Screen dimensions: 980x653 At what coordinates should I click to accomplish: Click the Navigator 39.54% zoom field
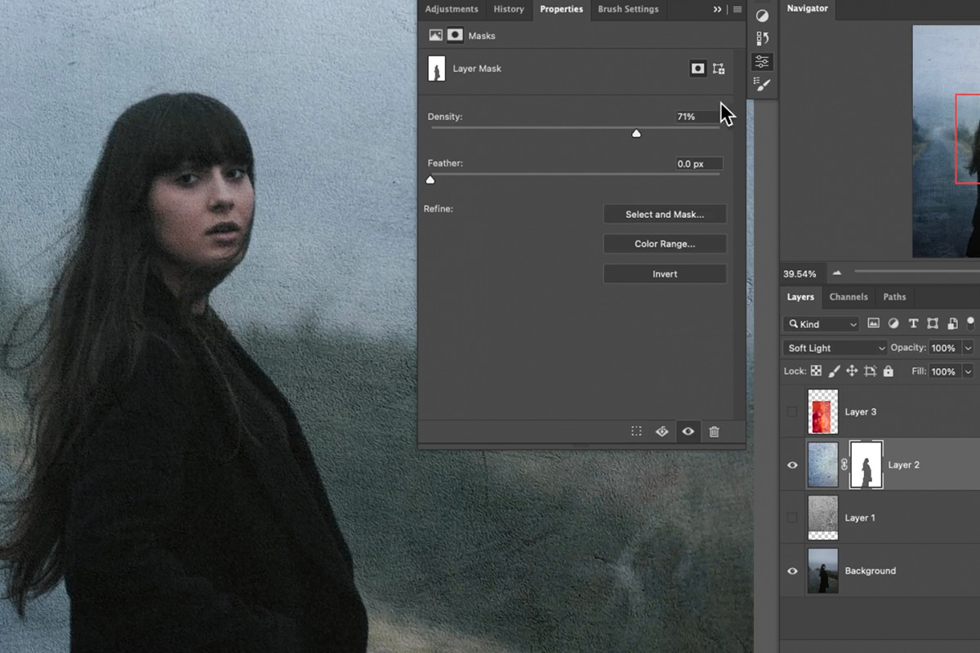pos(801,273)
